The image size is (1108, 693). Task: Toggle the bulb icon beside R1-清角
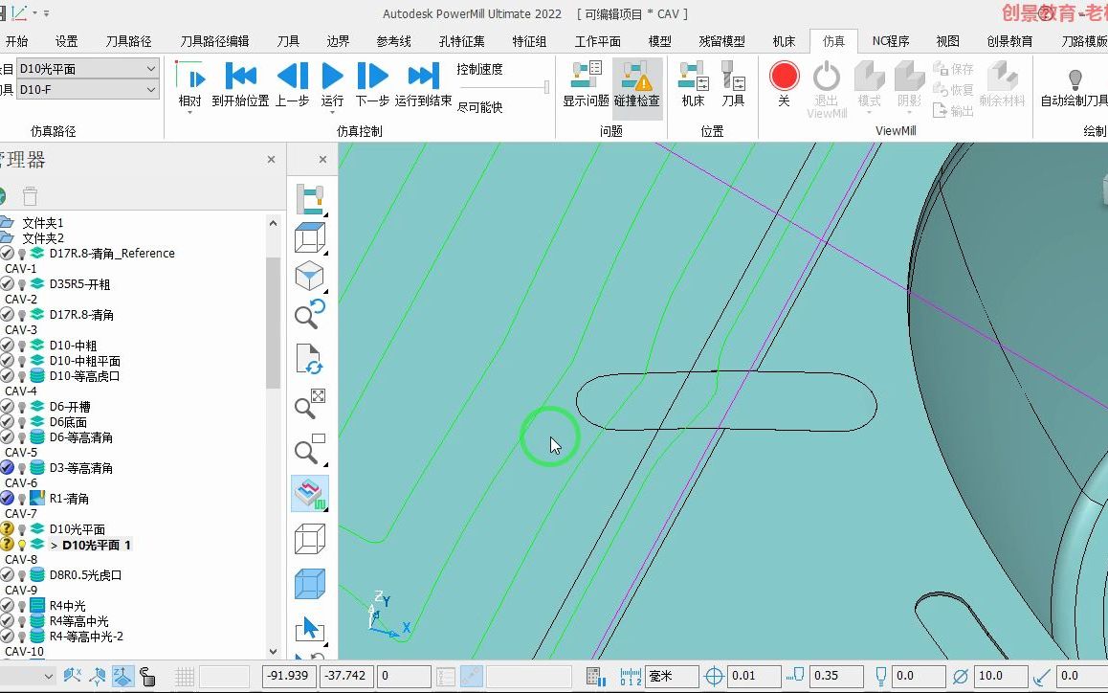click(x=21, y=498)
